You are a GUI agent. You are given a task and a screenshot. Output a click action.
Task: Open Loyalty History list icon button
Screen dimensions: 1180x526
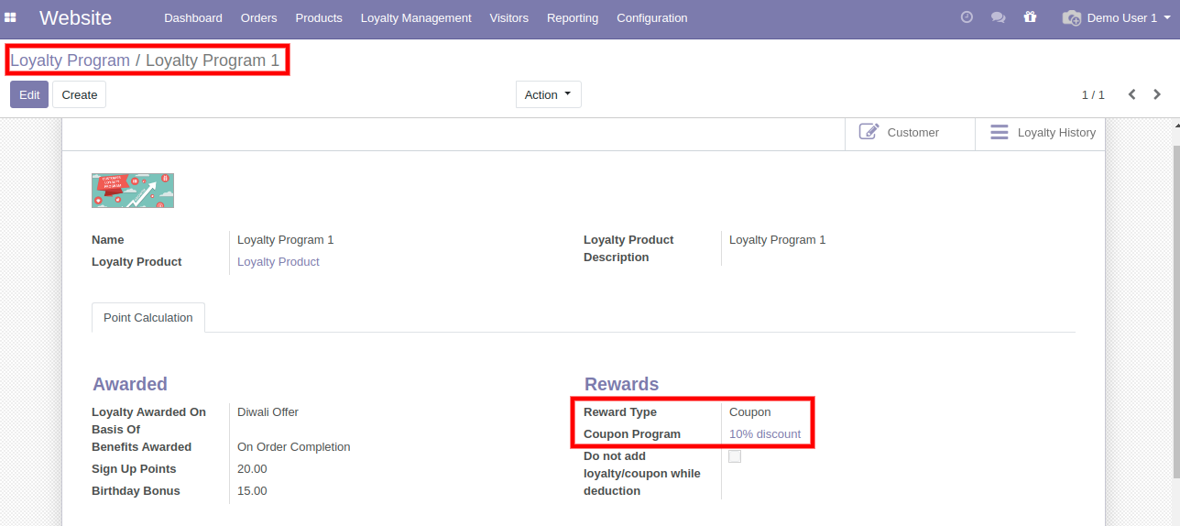point(1042,133)
